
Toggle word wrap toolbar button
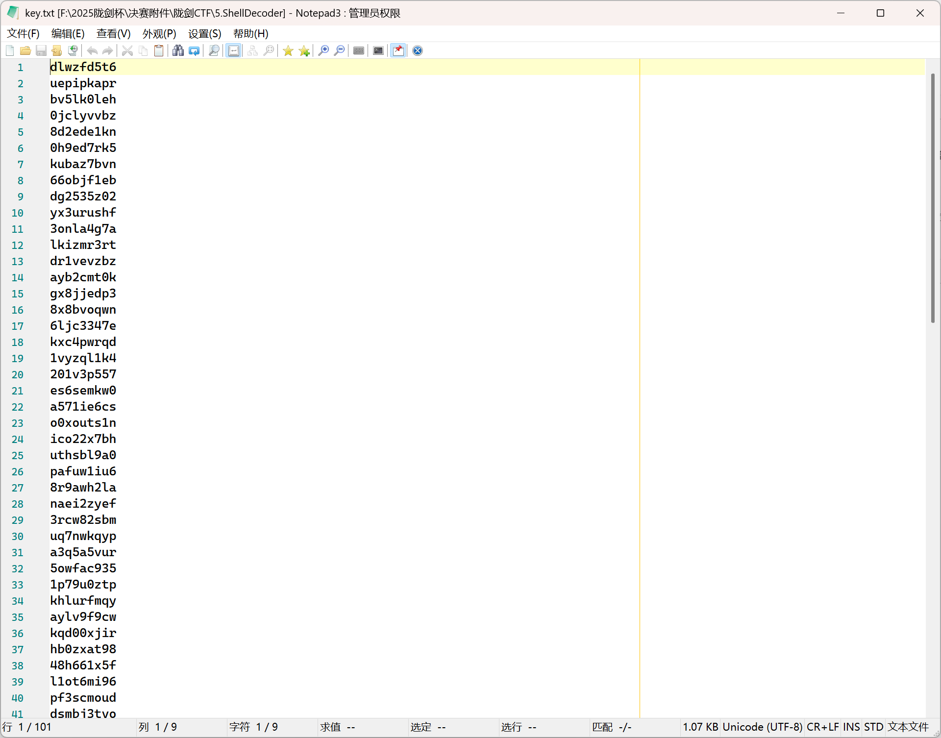[x=234, y=50]
